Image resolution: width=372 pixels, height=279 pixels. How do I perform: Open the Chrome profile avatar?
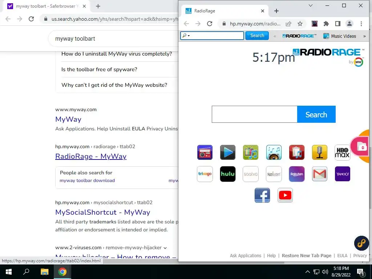point(349,24)
